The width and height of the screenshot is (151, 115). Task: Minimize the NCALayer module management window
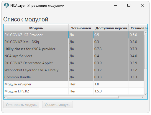[x=116, y=5]
